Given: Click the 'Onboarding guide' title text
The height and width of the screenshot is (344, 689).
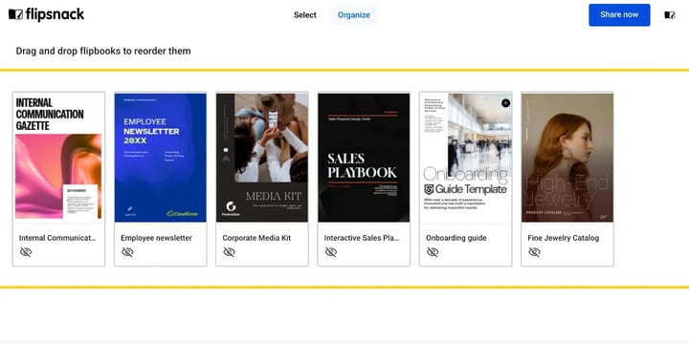Looking at the screenshot, I should (456, 238).
